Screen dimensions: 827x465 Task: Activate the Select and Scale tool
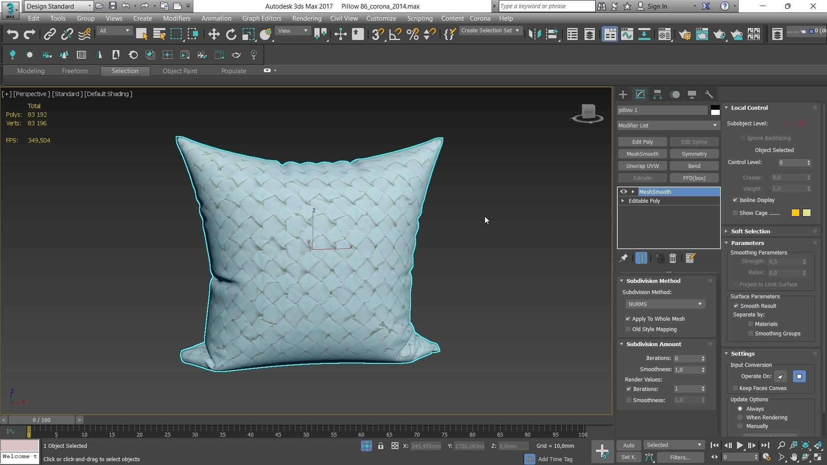[248, 34]
